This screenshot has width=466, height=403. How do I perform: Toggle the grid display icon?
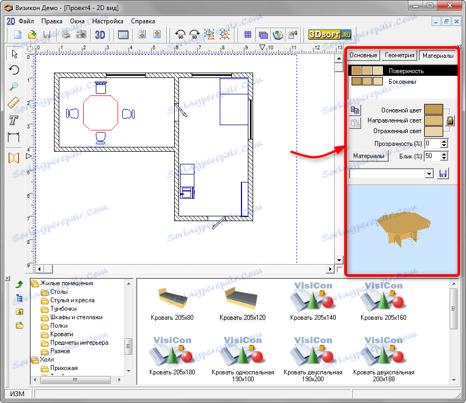pos(248,35)
